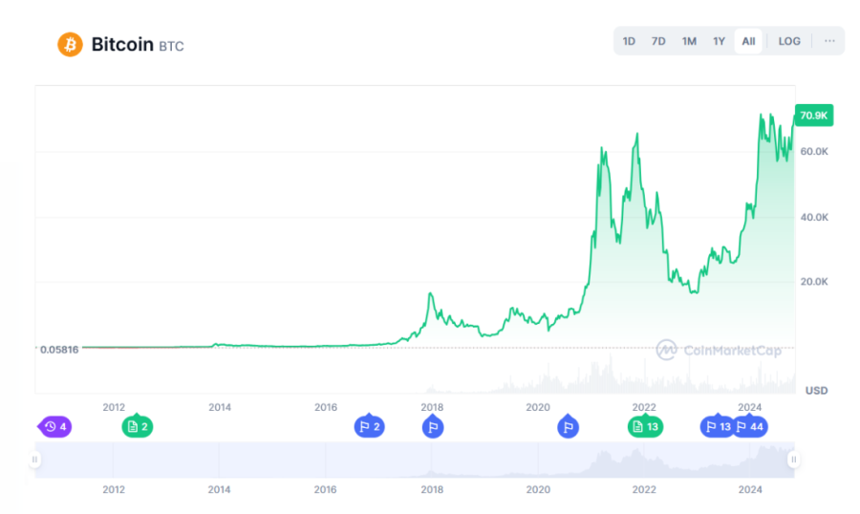The width and height of the screenshot is (860, 514).
Task: Click the CoinMarketCap watermark logo
Action: pyautogui.click(x=719, y=350)
